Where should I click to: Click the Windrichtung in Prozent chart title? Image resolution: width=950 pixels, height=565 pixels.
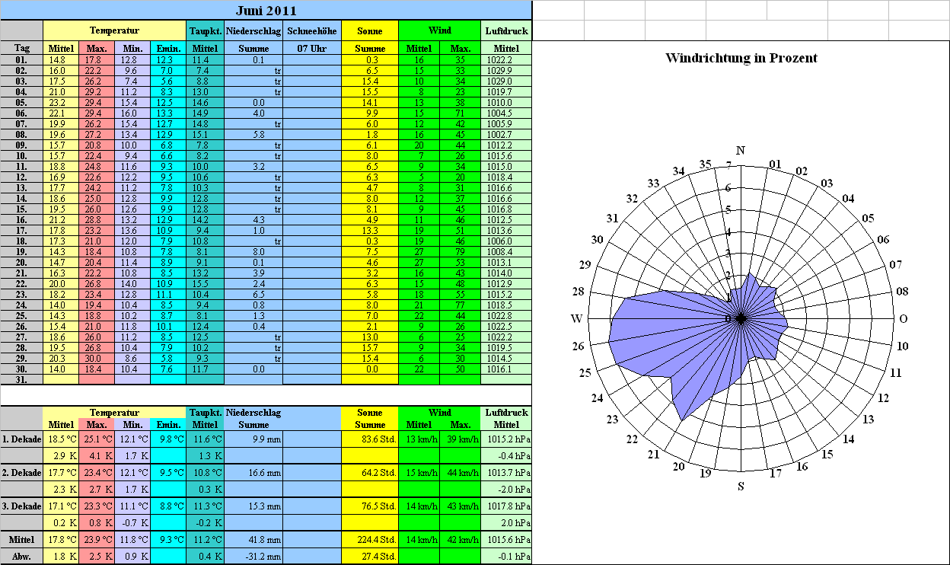[741, 58]
